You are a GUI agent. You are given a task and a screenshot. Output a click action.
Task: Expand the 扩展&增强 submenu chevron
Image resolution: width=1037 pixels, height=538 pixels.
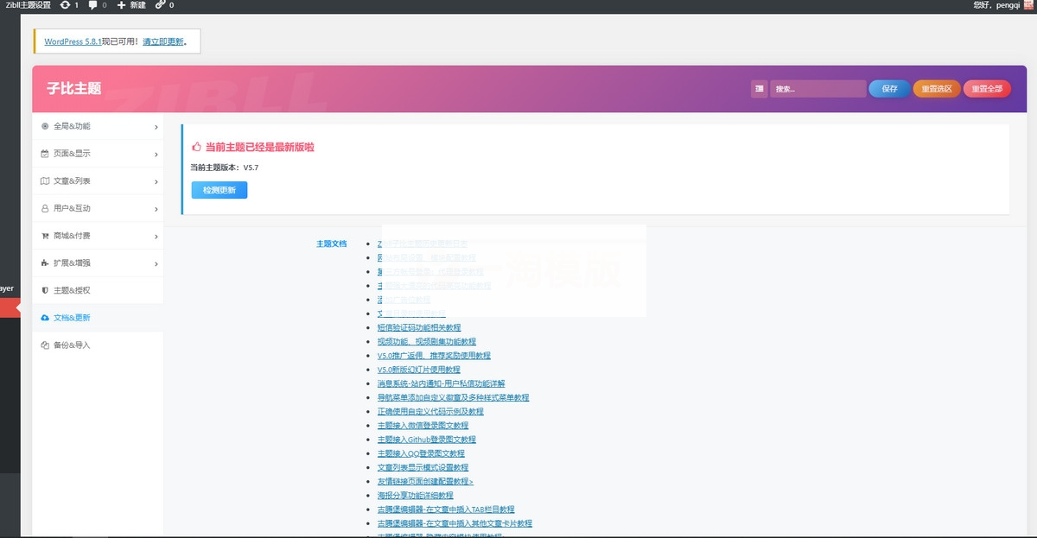click(x=157, y=263)
